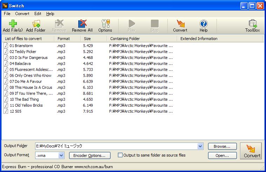This screenshot has width=266, height=172.
Task: Click the Switch app icon in title bar
Action: pos(5,6)
